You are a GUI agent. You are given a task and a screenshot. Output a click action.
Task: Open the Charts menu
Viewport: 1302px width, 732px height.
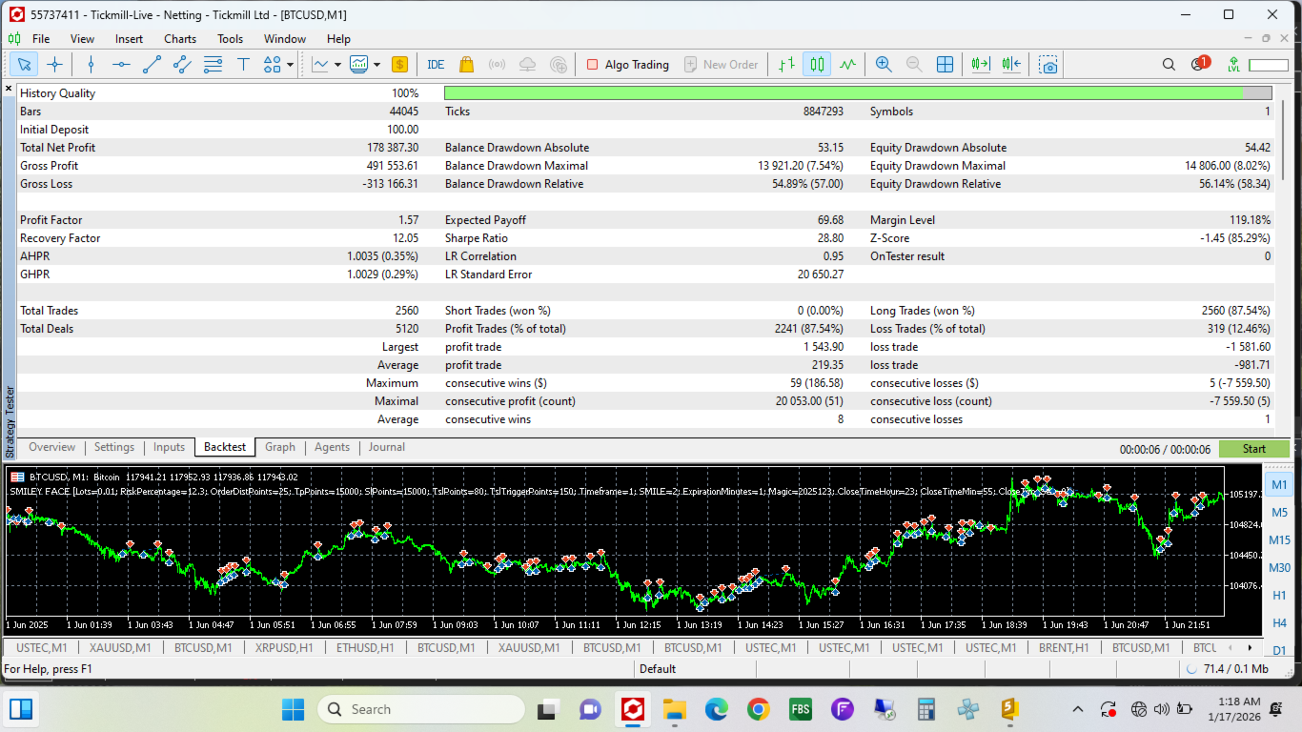tap(179, 39)
